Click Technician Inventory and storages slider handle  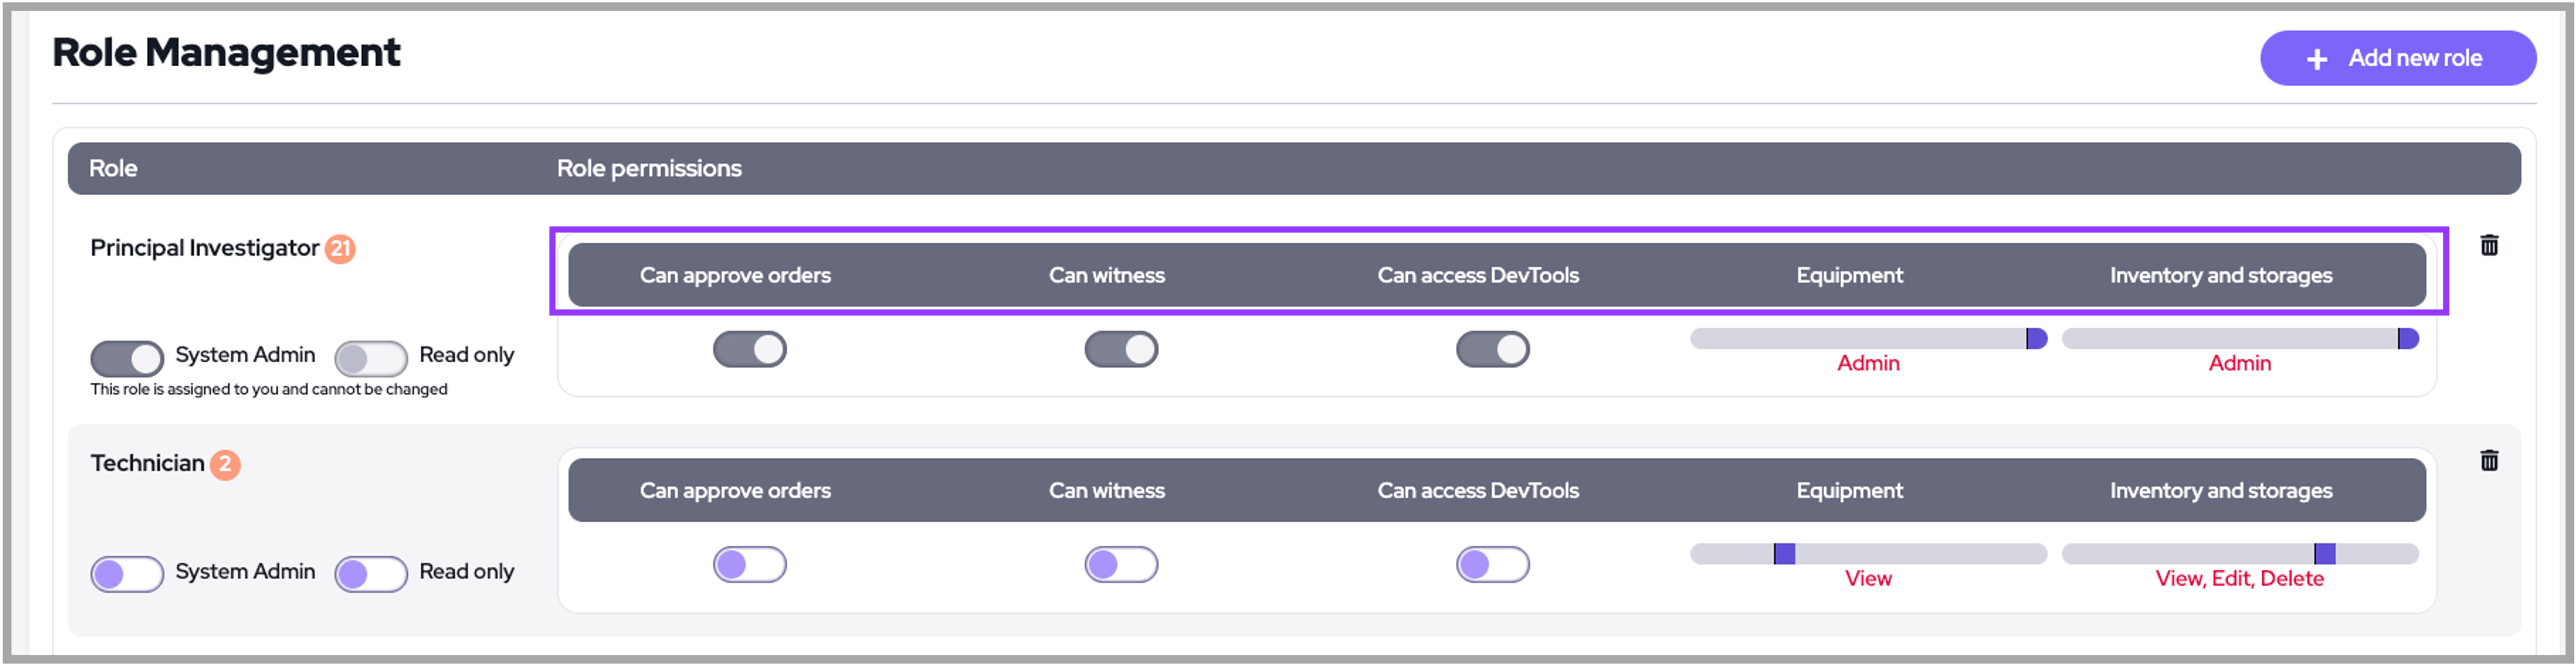click(2325, 554)
